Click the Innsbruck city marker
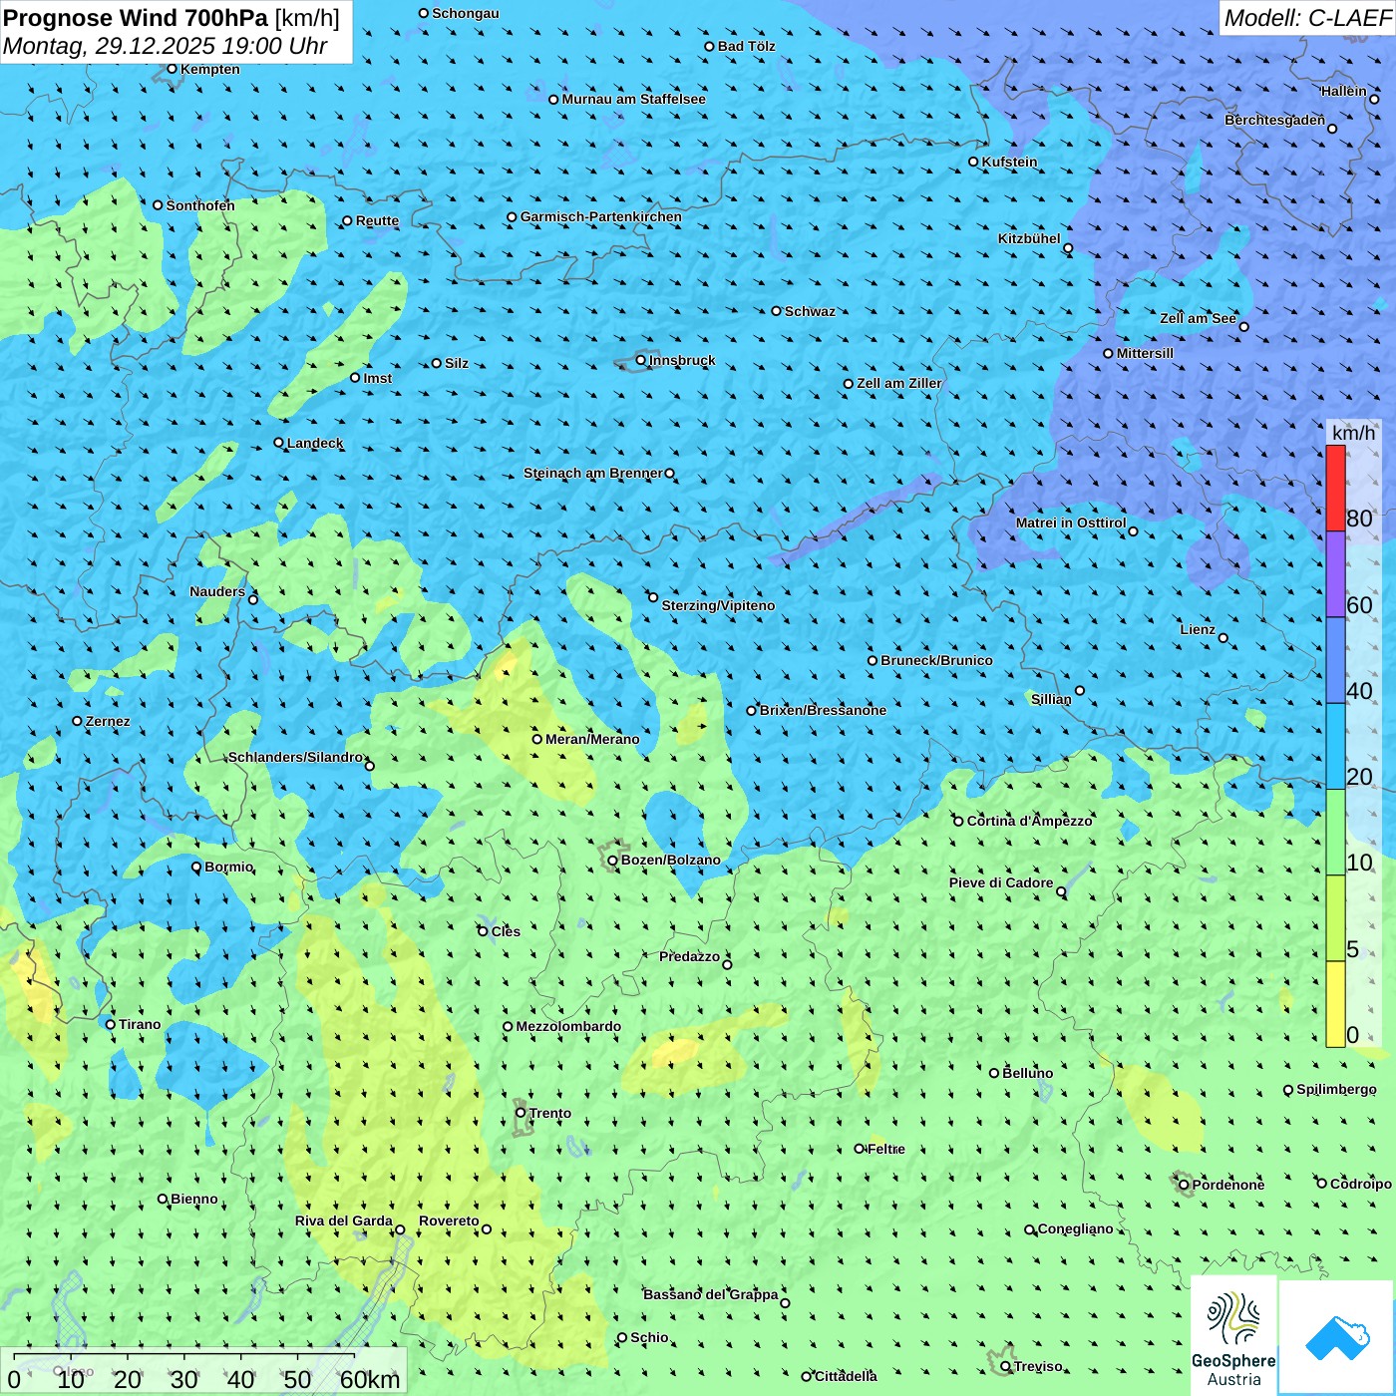Viewport: 1396px width, 1396px height. (x=641, y=361)
